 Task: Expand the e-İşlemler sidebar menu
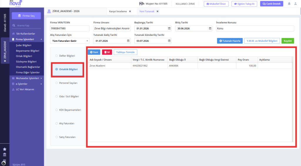27,84
